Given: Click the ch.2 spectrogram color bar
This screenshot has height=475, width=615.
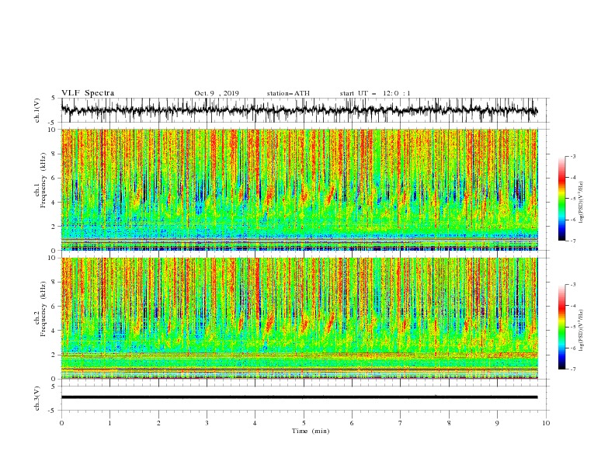Looking at the screenshot, I should pos(561,327).
